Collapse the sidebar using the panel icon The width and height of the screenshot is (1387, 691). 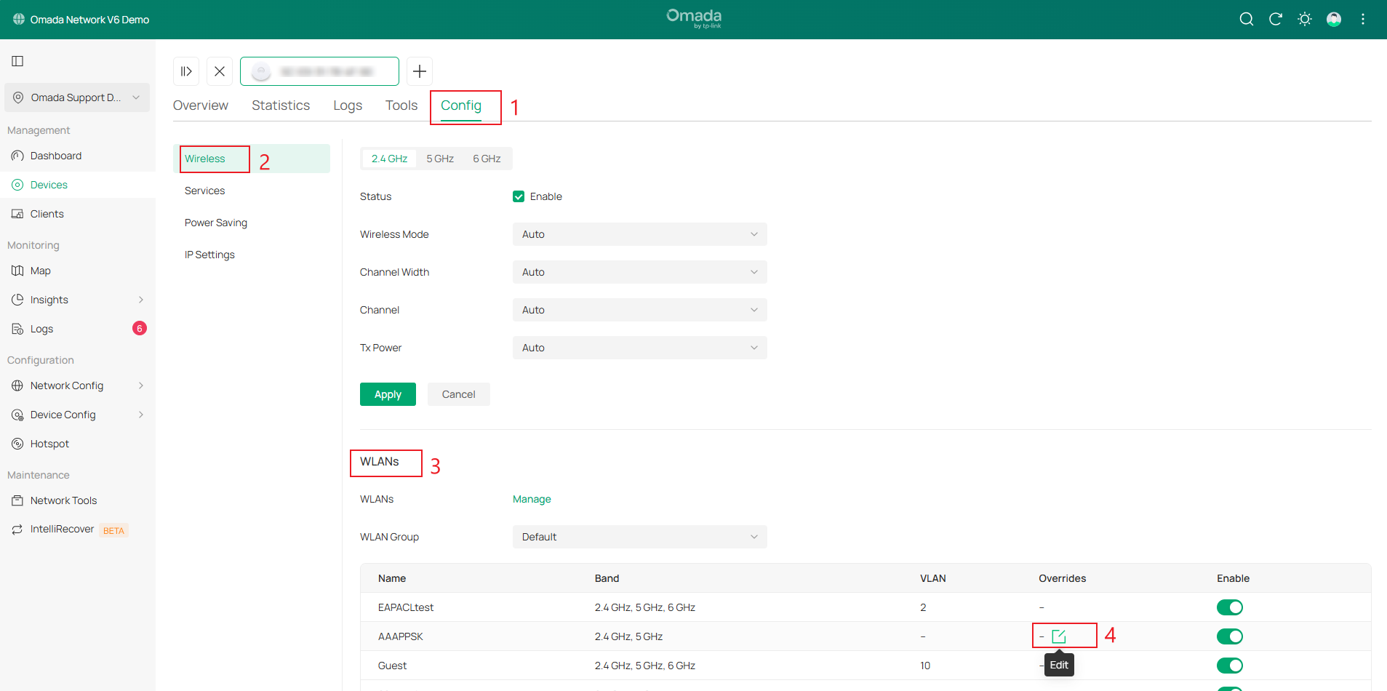click(x=18, y=61)
